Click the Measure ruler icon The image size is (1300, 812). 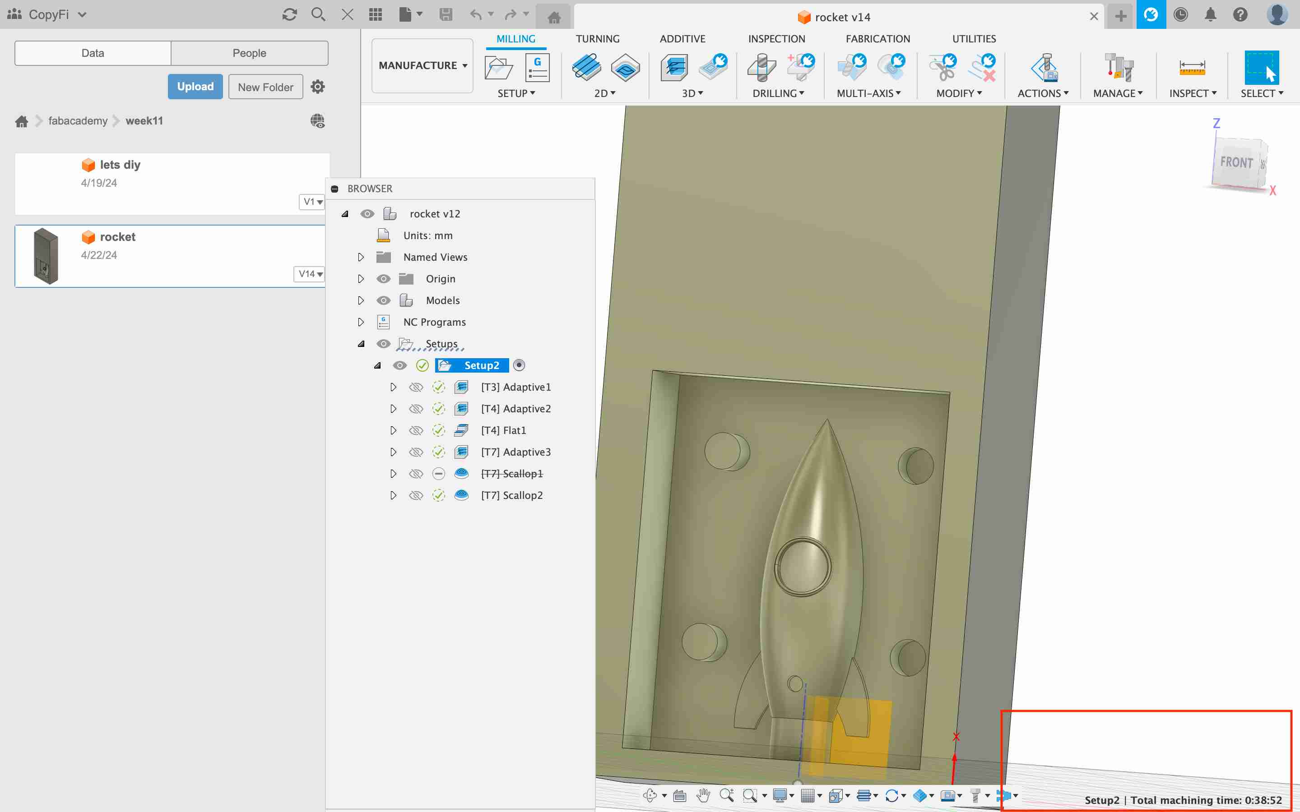click(1192, 68)
